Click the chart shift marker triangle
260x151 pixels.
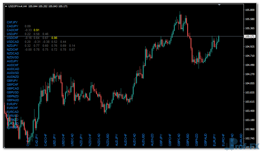[x=219, y=4]
